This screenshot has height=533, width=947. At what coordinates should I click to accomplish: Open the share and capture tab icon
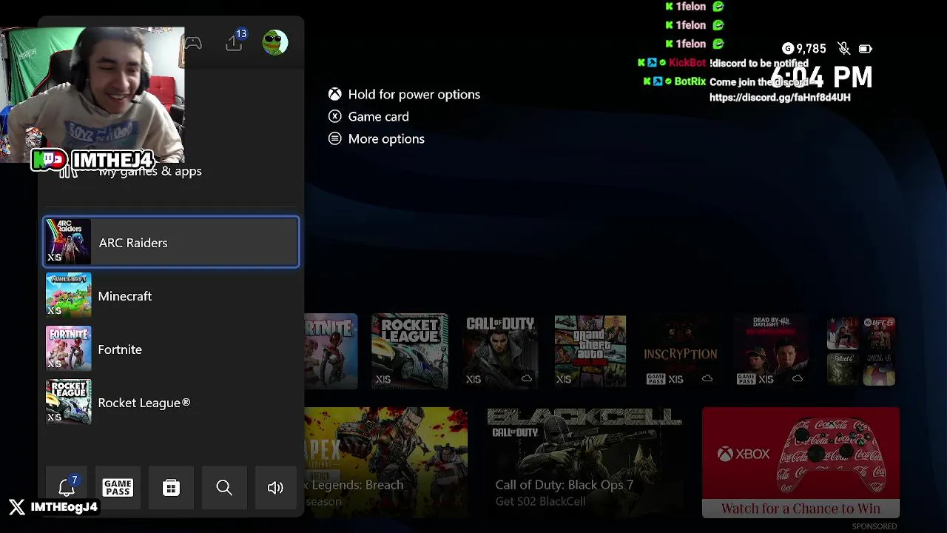(234, 43)
